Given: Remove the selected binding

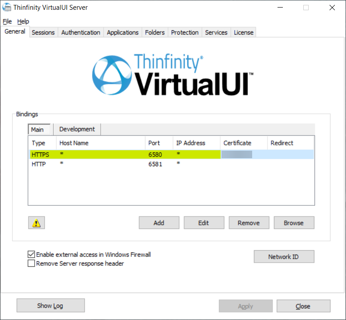Looking at the screenshot, I should (x=249, y=223).
